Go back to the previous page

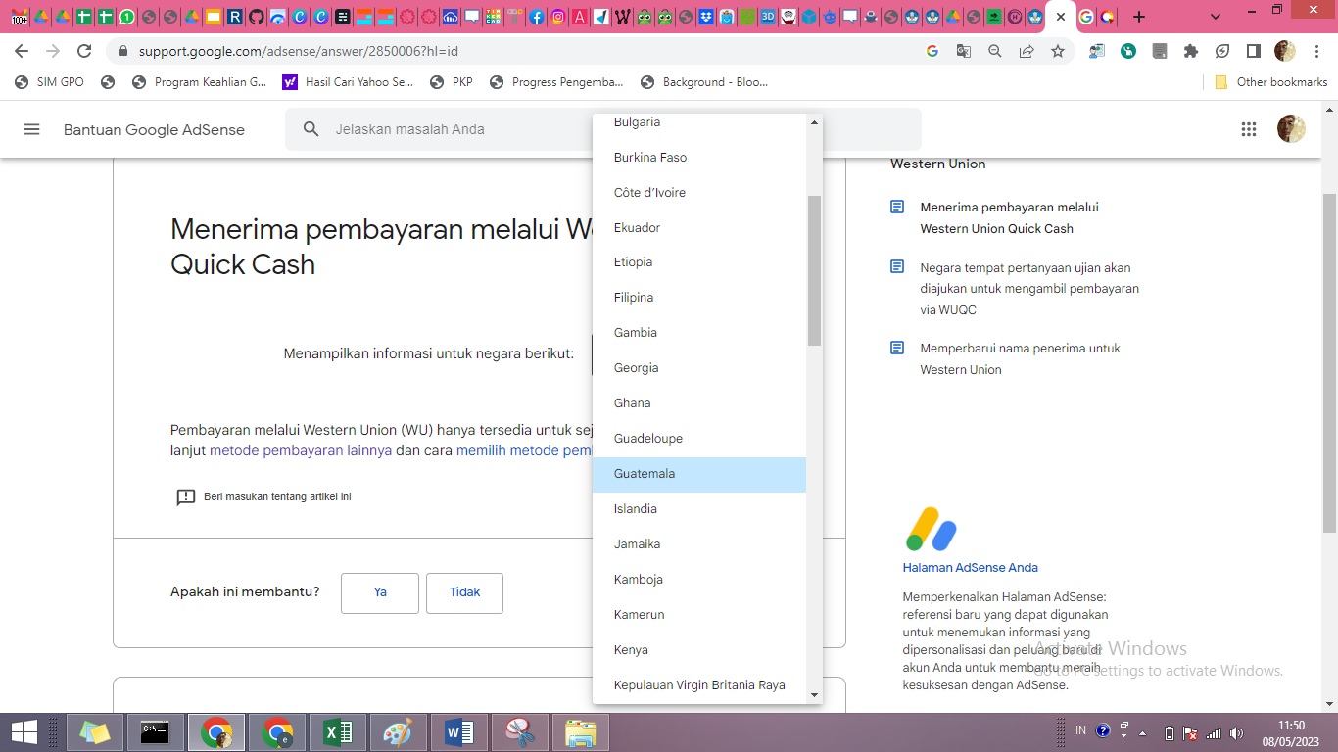coord(22,51)
